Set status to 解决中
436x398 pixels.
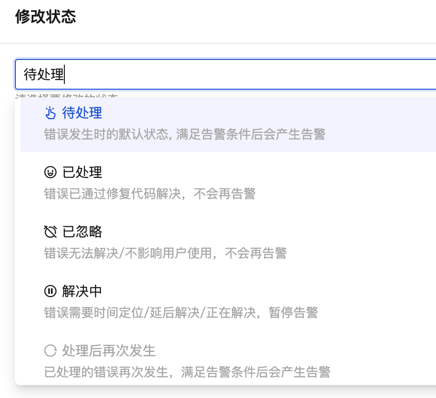[x=82, y=291]
